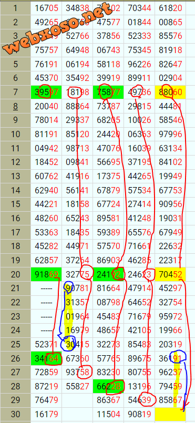
Task: Select the green cell with 34164
Action: [46, 359]
